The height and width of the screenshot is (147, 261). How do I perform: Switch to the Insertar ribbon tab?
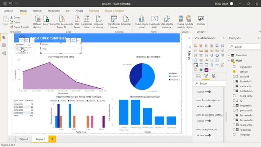[37, 11]
